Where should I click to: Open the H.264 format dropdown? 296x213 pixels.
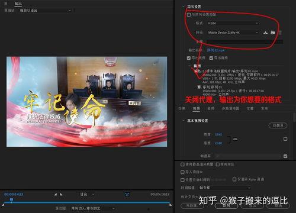click(x=233, y=23)
